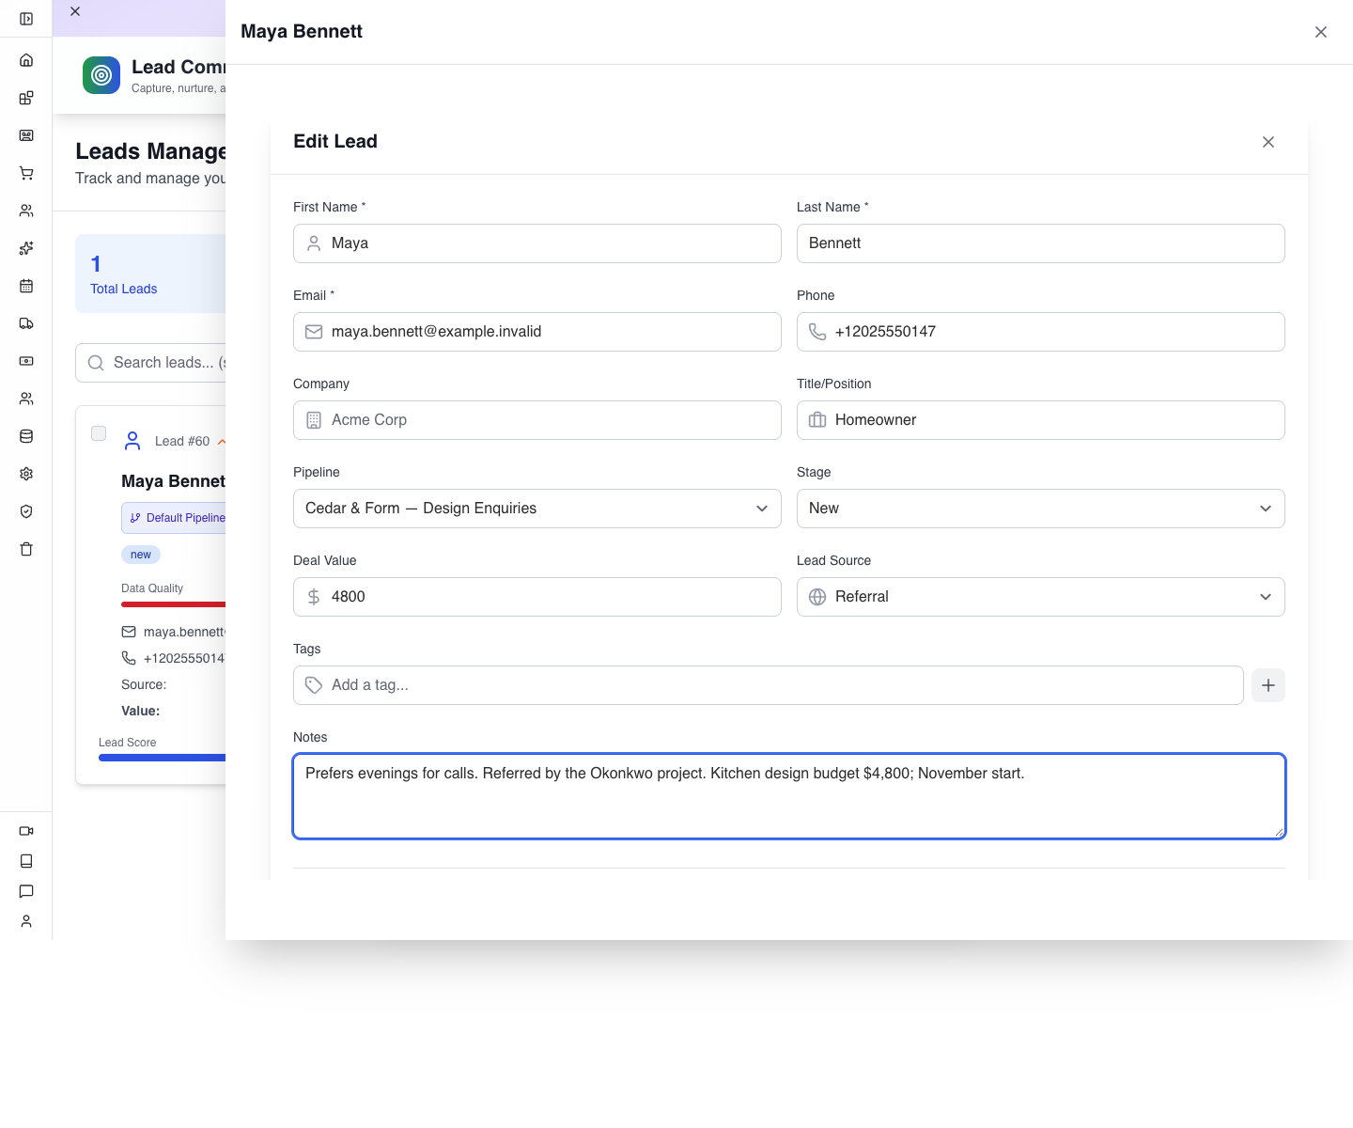Click the Lead Score progress bar
This screenshot has width=1353, height=1128.
click(162, 758)
